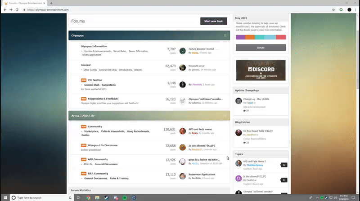Open the Minecraft server latest post
The image size is (360, 201).
[x=197, y=66]
